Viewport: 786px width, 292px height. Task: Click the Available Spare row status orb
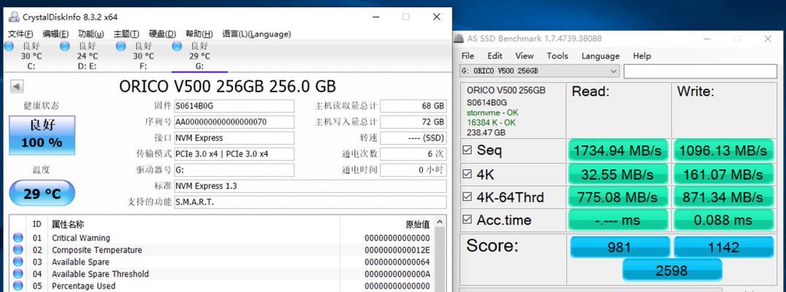[x=18, y=262]
